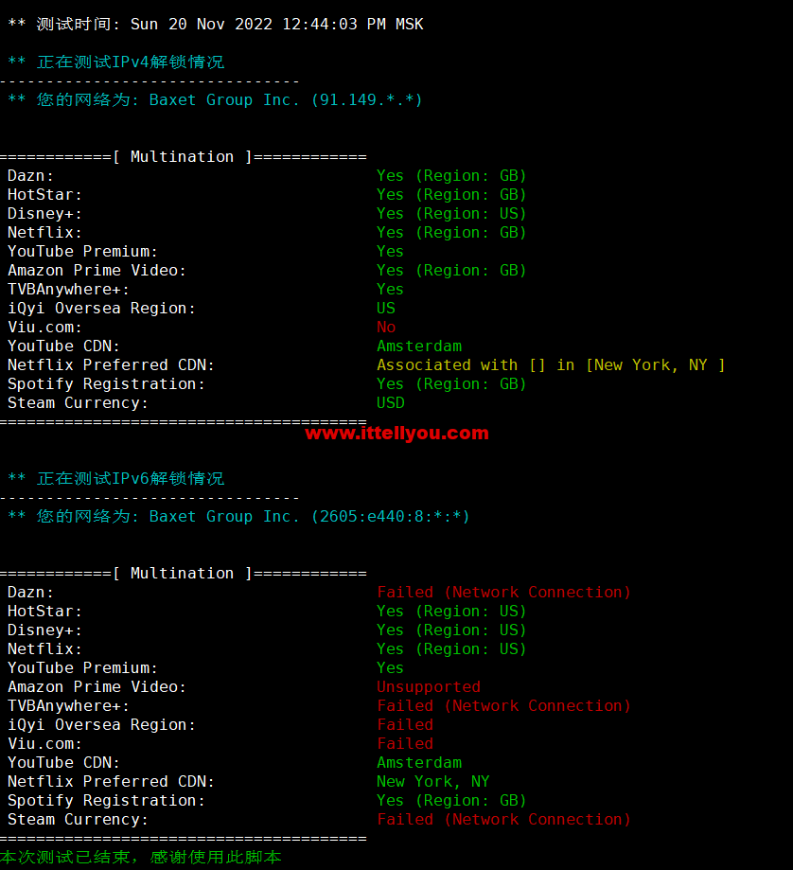Select "Steam Currency:" label in the IPv4 results
793x870 pixels.
click(x=78, y=403)
